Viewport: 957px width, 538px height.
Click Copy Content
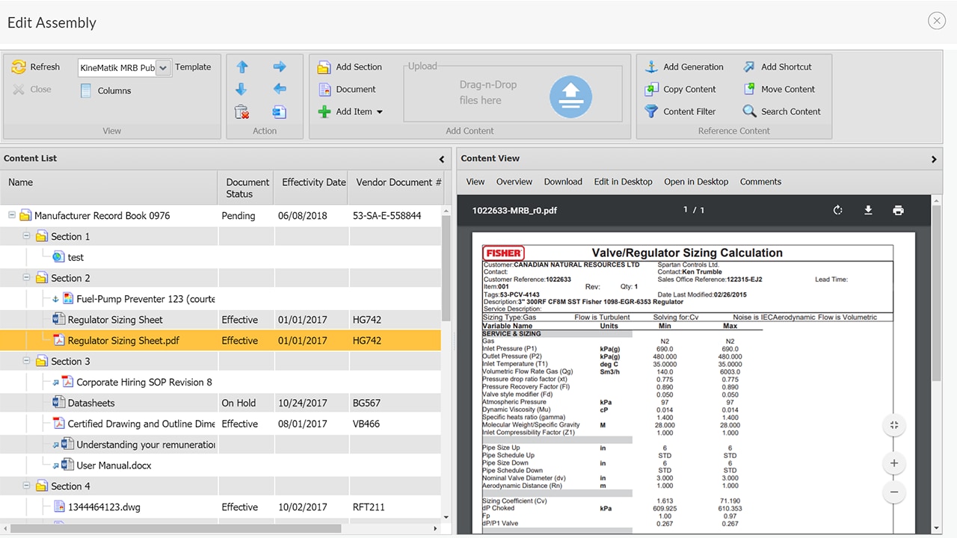(680, 89)
